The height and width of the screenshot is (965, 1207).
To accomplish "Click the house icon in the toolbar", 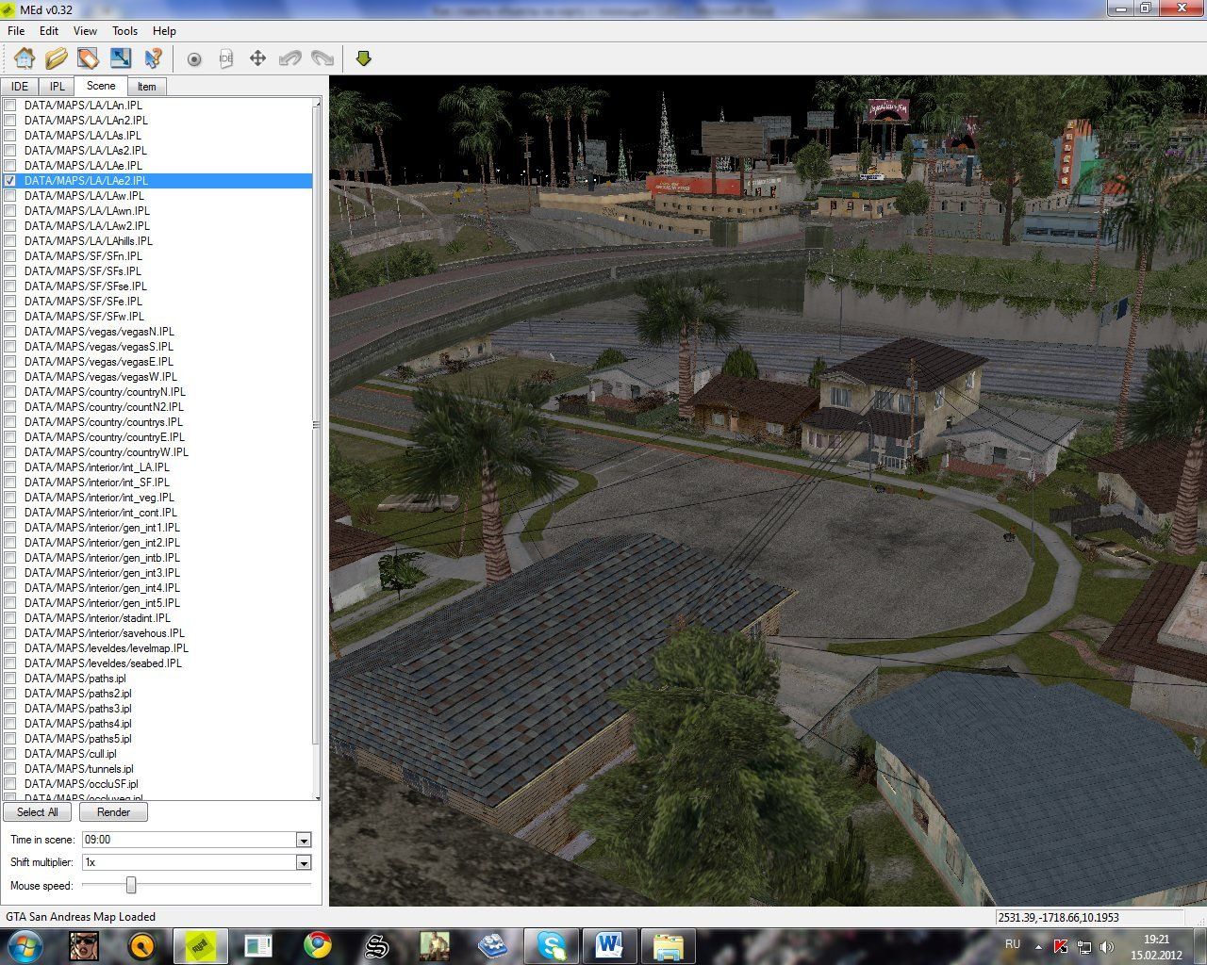I will (25, 58).
